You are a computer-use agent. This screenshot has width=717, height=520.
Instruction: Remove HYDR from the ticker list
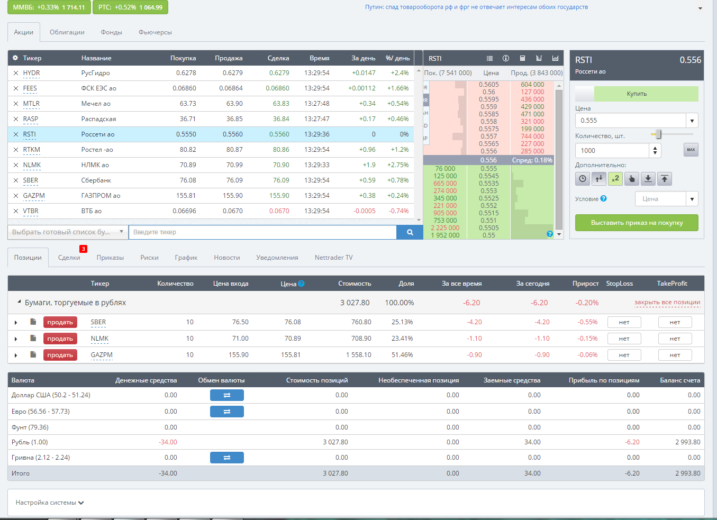click(15, 73)
